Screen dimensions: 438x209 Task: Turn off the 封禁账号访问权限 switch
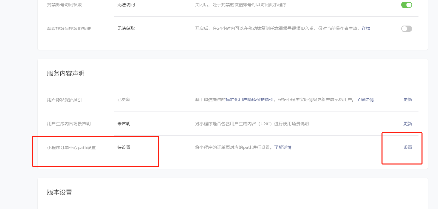tap(406, 5)
